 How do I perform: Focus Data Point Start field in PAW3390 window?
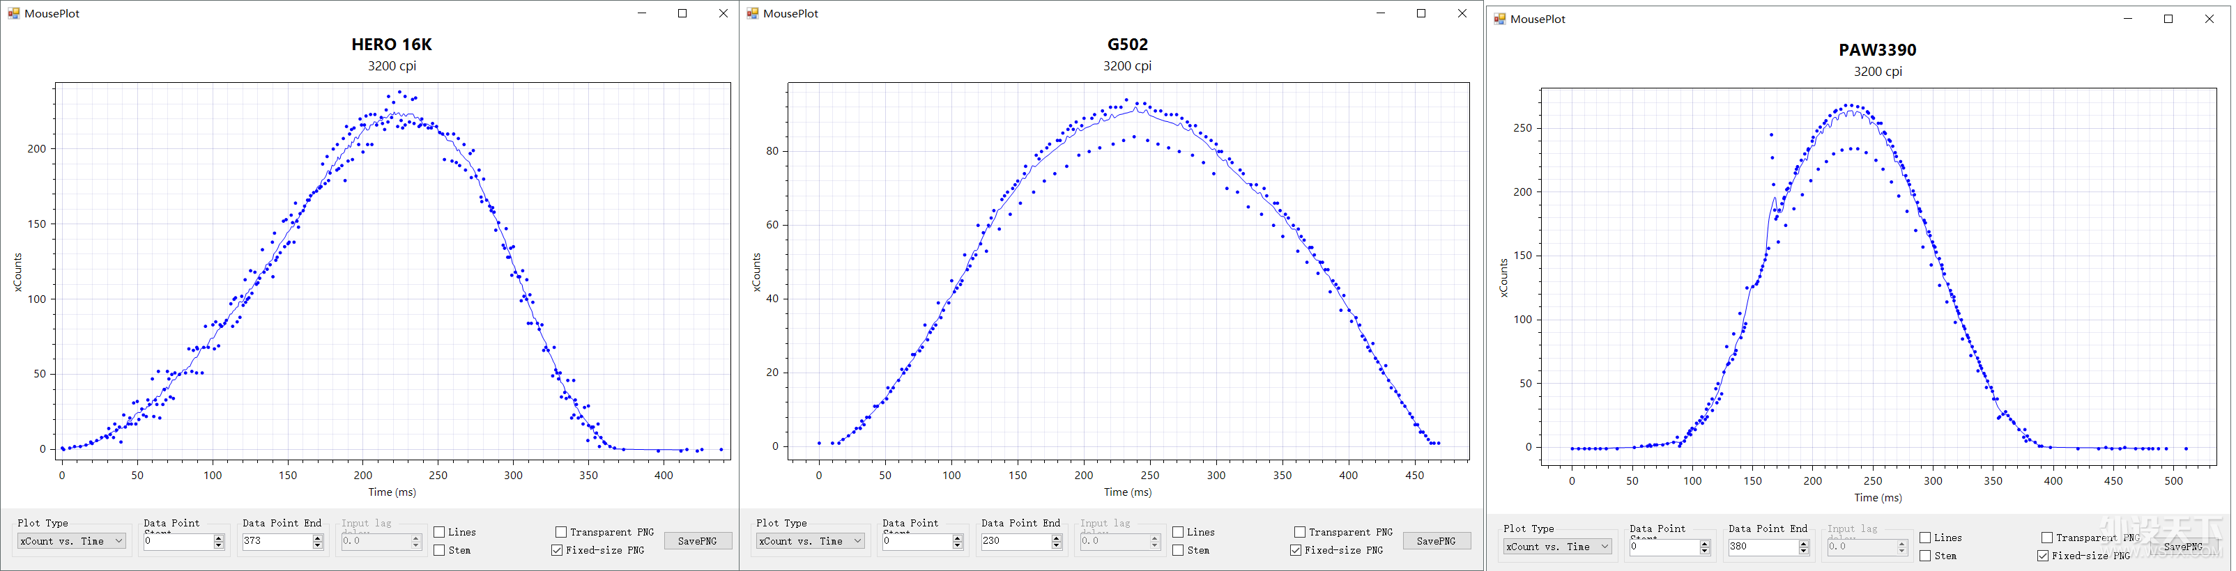pyautogui.click(x=1664, y=547)
